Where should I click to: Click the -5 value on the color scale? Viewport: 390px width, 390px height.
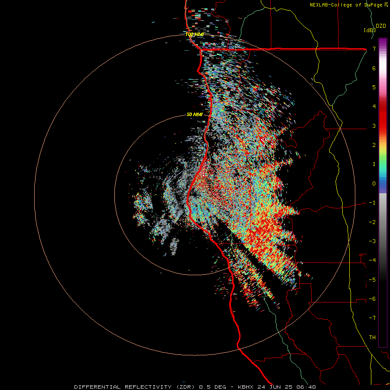[372, 280]
